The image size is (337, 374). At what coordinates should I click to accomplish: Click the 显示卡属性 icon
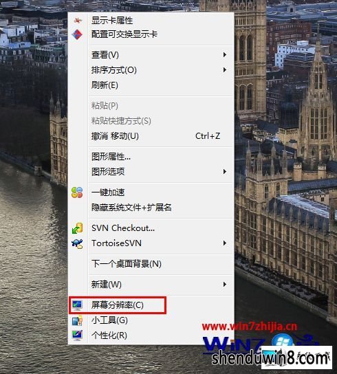[78, 21]
